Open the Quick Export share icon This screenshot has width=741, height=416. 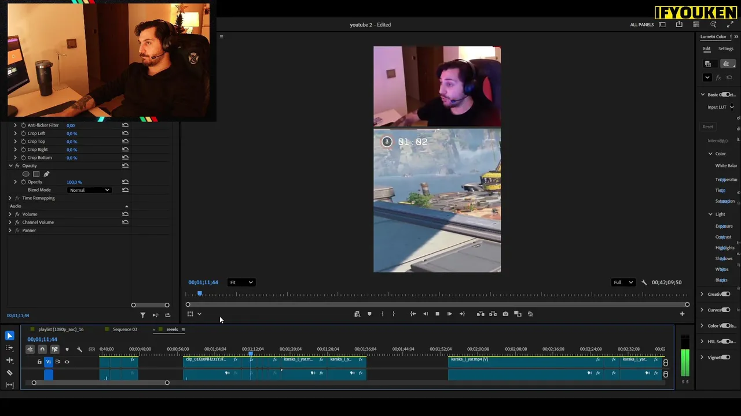[679, 24]
